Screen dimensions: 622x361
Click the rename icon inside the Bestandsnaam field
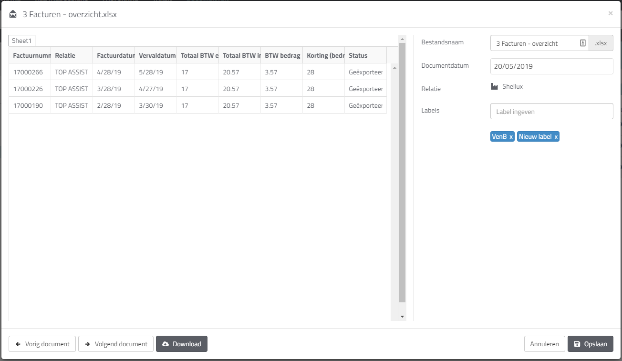pyautogui.click(x=582, y=42)
